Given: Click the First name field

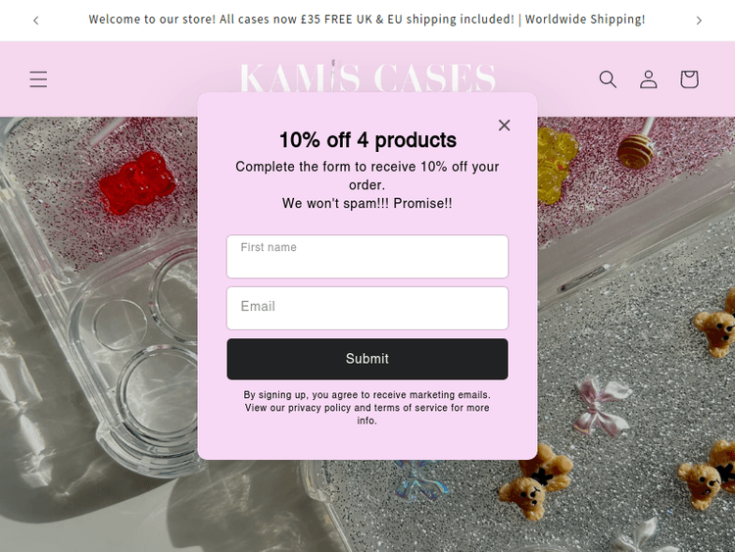Looking at the screenshot, I should [367, 257].
